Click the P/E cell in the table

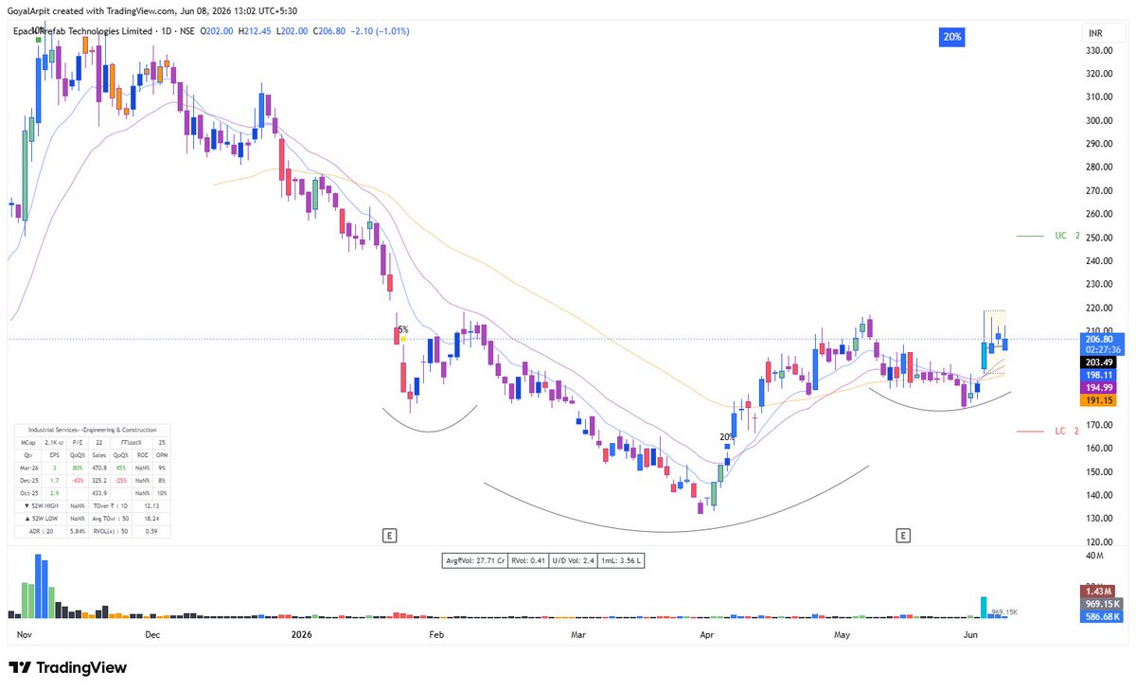78,443
